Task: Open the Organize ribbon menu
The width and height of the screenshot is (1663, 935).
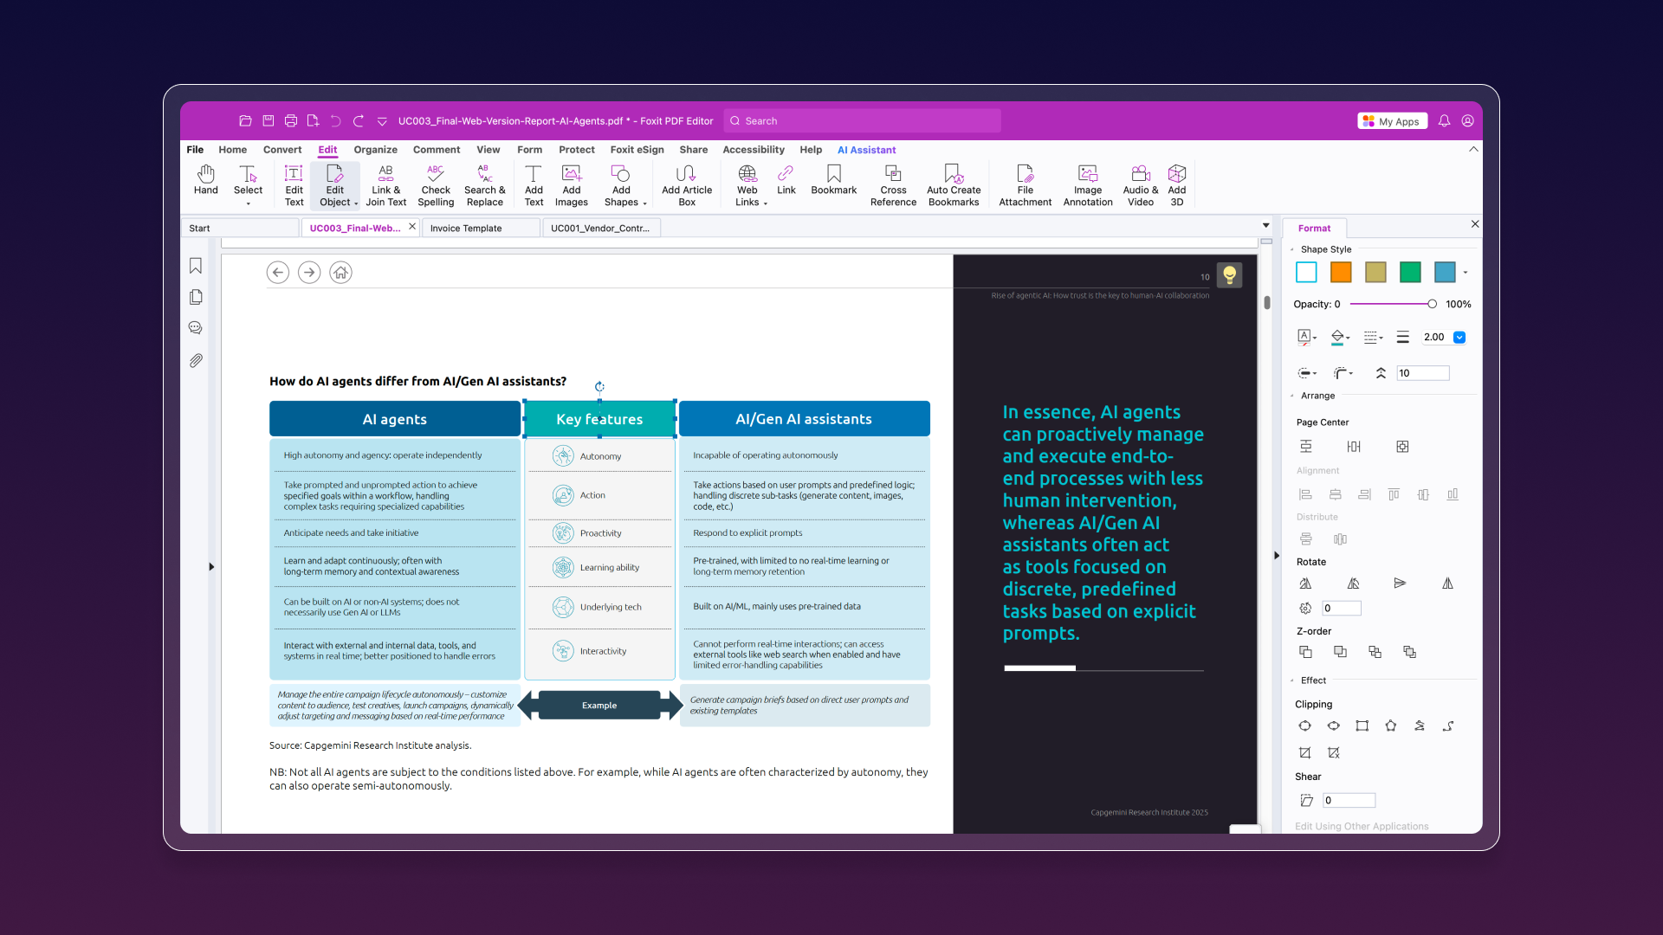Action: tap(375, 150)
